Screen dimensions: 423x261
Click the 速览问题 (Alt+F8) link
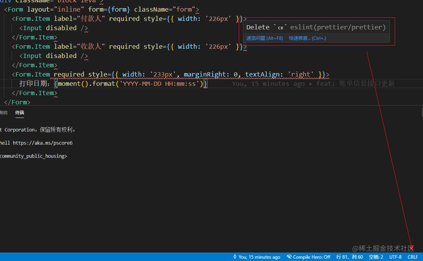(x=264, y=38)
